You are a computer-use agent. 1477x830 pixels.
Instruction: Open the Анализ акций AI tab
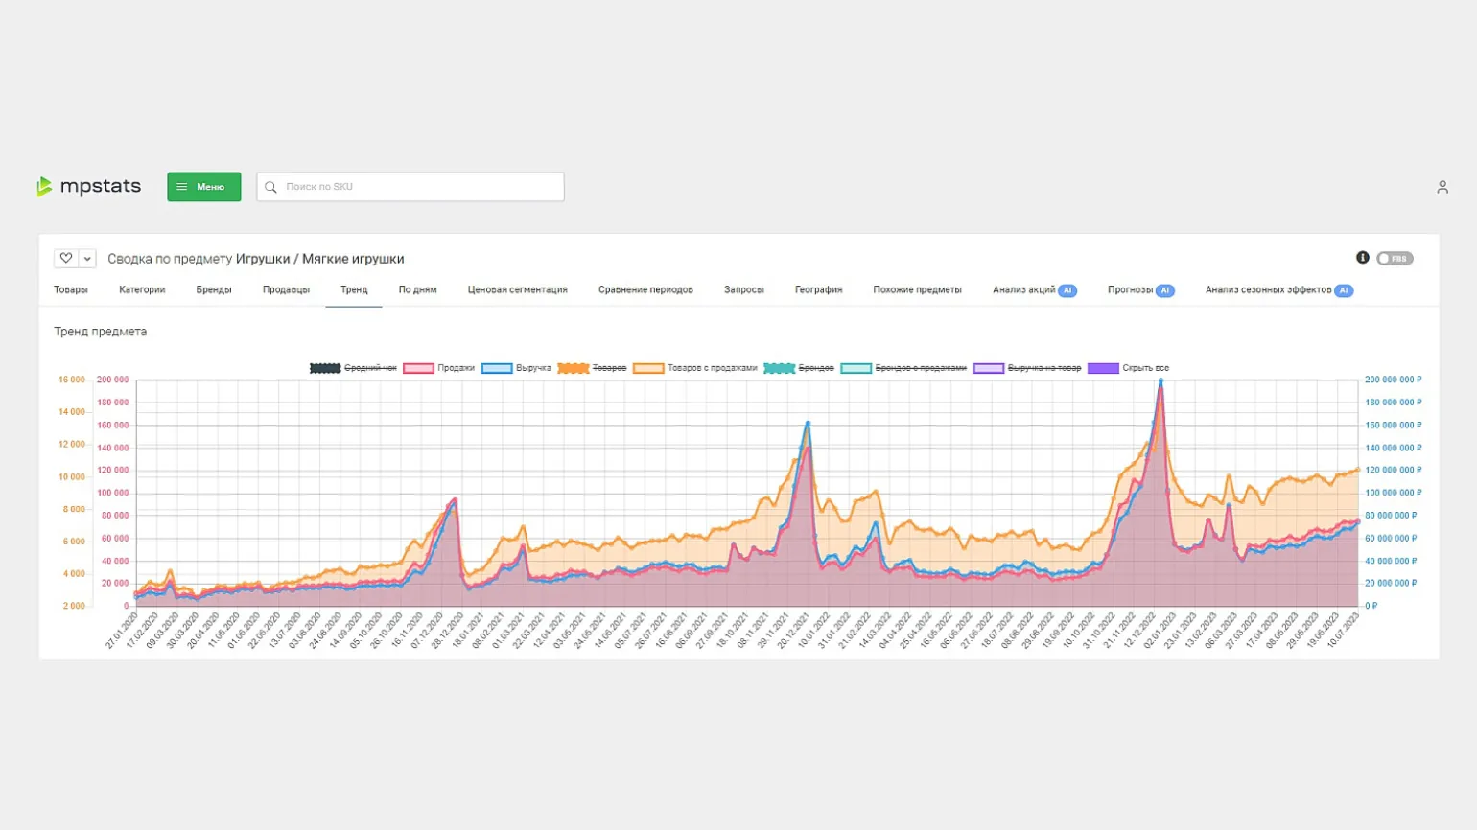[1034, 289]
